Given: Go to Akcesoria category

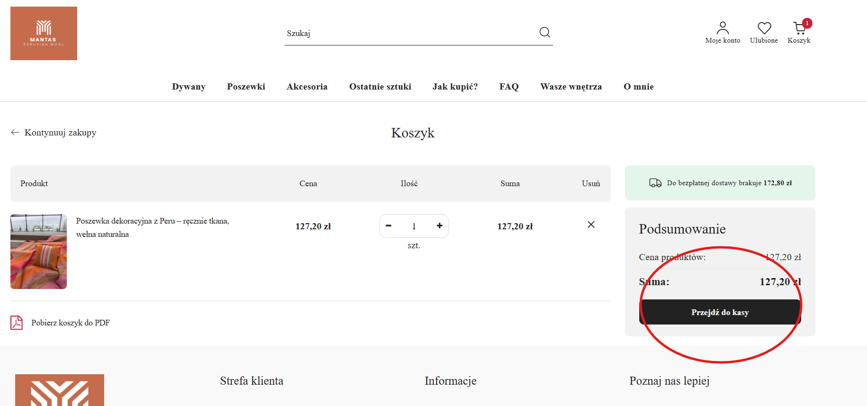Looking at the screenshot, I should 307,87.
